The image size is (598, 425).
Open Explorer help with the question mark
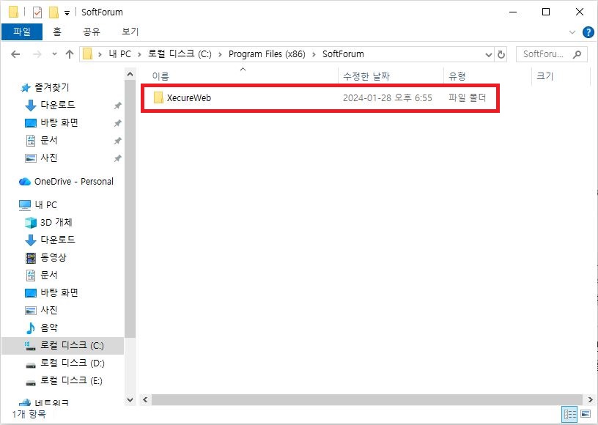(588, 32)
